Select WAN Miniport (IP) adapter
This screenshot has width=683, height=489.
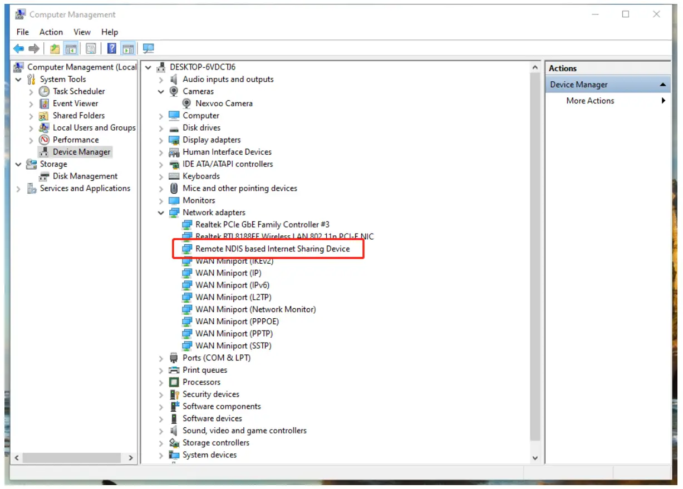228,273
